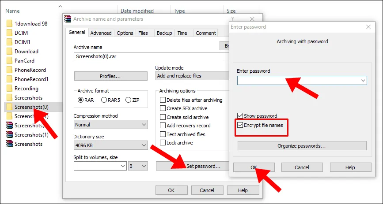Switch to the Comment tab
Screen dimensions: 383x204
[206, 33]
